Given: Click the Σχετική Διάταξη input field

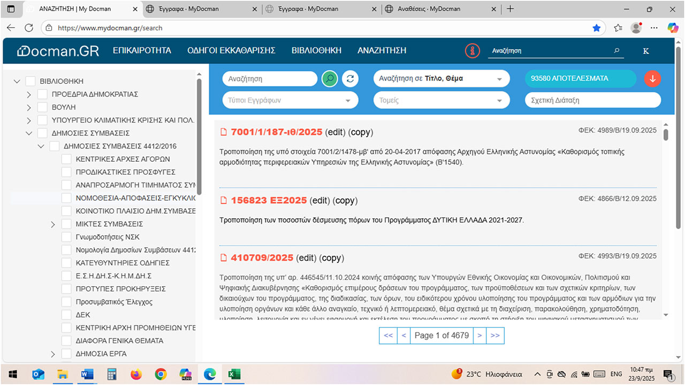Looking at the screenshot, I should point(592,100).
